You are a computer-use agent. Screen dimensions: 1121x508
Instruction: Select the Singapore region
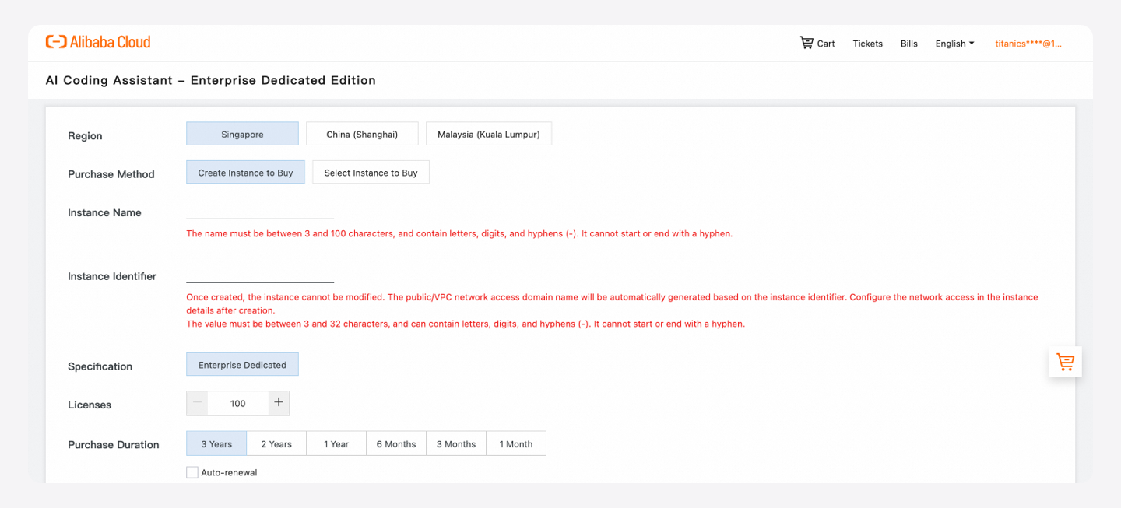pos(242,134)
